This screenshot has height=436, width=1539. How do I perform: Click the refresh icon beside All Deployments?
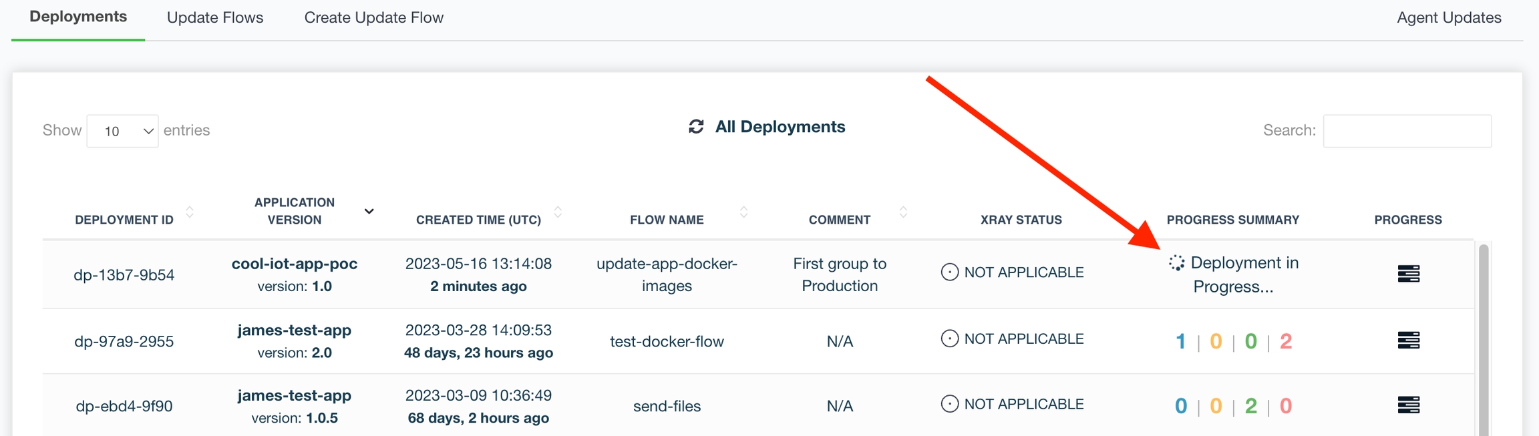pos(696,127)
